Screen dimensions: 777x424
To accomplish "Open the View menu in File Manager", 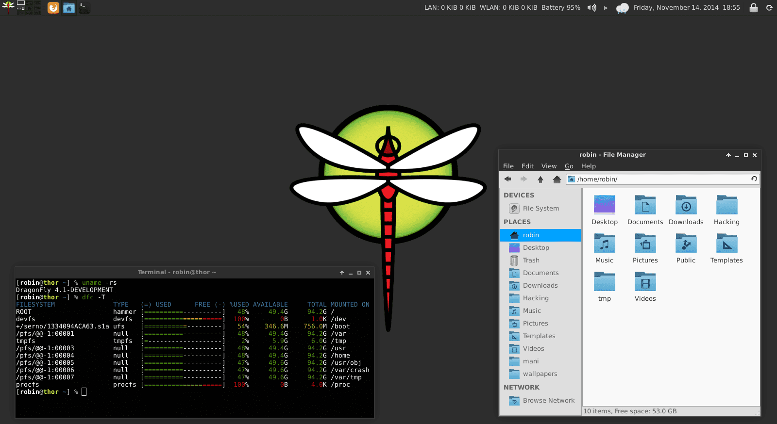I will point(549,166).
